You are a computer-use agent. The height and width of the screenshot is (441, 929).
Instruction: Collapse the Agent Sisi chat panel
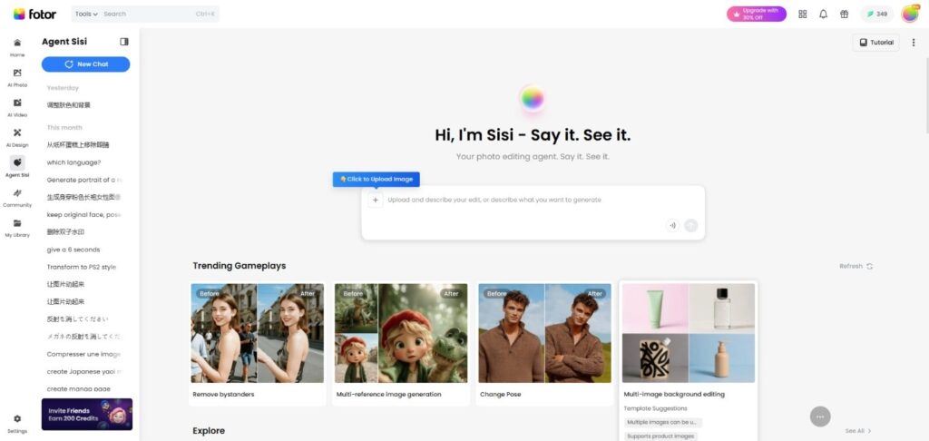click(124, 42)
